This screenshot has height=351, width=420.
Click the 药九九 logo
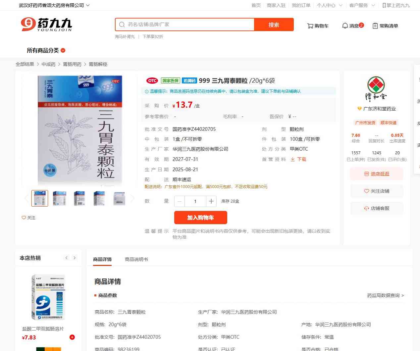coord(46,25)
